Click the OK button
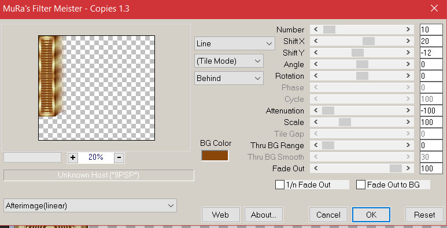The height and width of the screenshot is (228, 447). [x=371, y=215]
